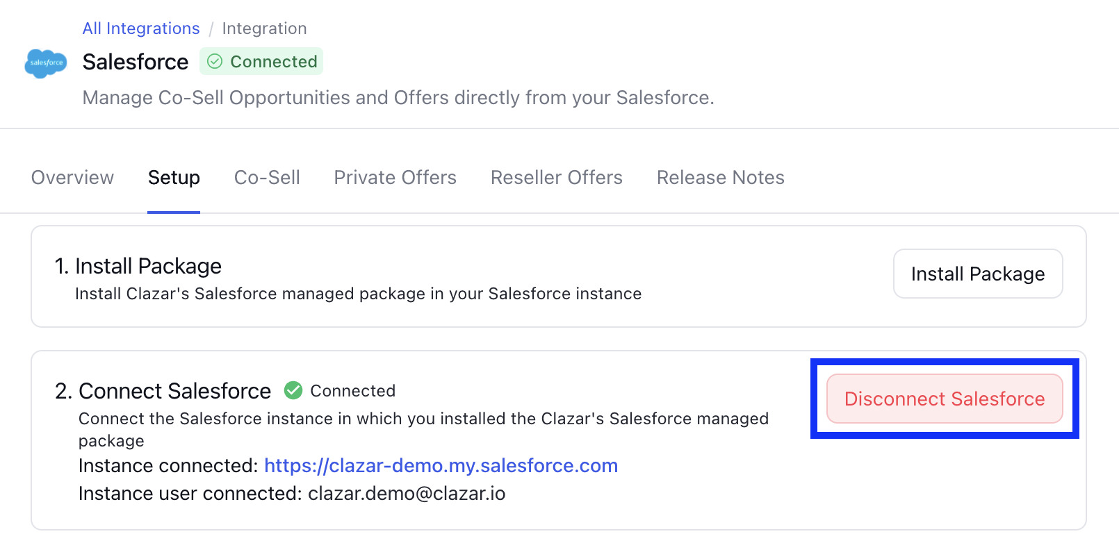The image size is (1119, 543).
Task: Click the 1. Install Package heading
Action: 138,266
